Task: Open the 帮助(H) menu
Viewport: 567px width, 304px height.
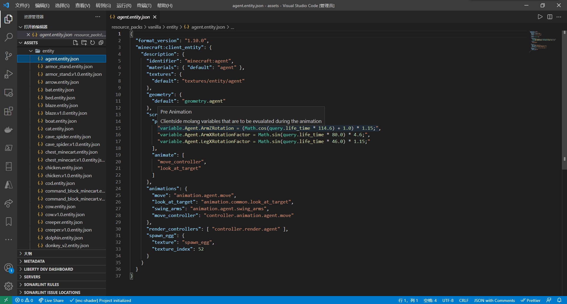Action: (x=165, y=5)
